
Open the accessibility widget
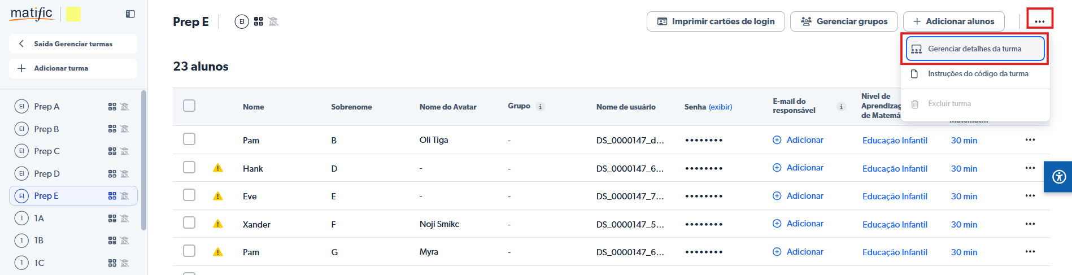(x=1059, y=177)
